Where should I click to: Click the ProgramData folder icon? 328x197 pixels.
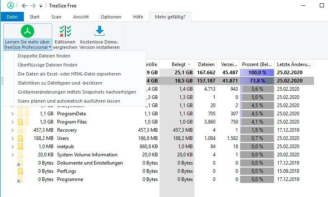(x=20, y=114)
